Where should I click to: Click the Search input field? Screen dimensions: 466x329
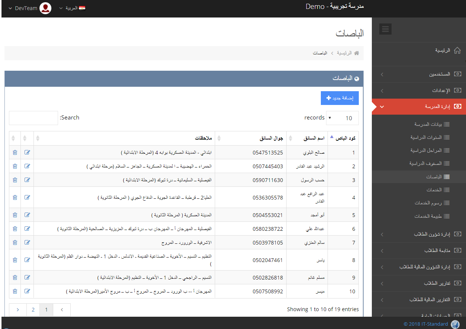pyautogui.click(x=33, y=118)
